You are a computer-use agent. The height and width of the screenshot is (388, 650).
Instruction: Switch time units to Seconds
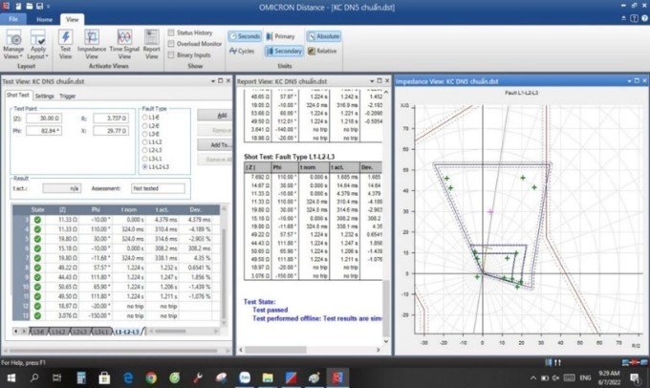click(245, 36)
